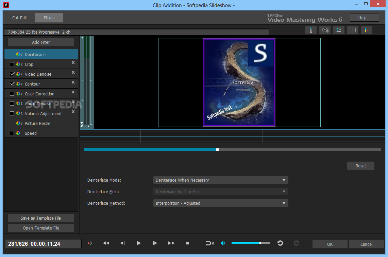Switch to the Cut Edit tab
This screenshot has width=388, height=257.
(x=20, y=18)
